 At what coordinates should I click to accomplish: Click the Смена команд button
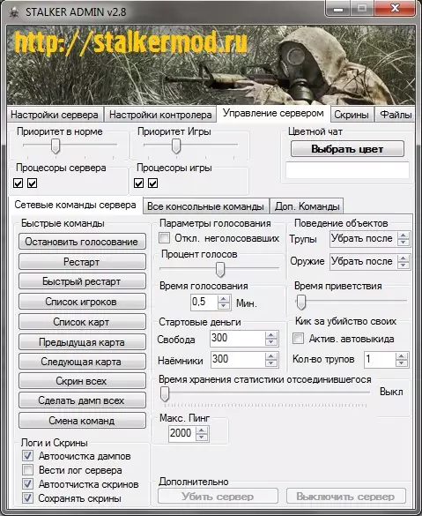pos(82,420)
